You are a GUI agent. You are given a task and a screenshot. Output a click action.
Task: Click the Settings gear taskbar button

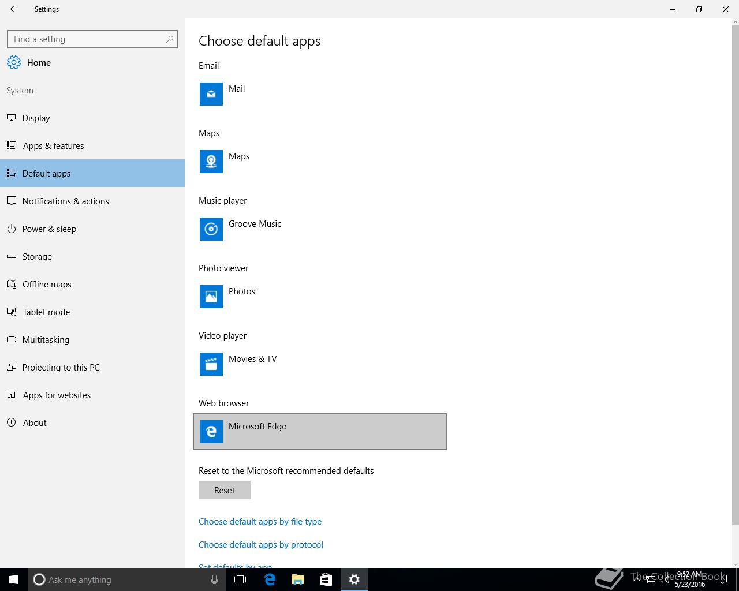(x=354, y=579)
